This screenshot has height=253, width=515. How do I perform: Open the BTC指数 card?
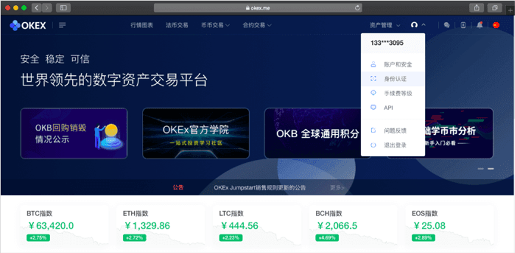point(64,226)
